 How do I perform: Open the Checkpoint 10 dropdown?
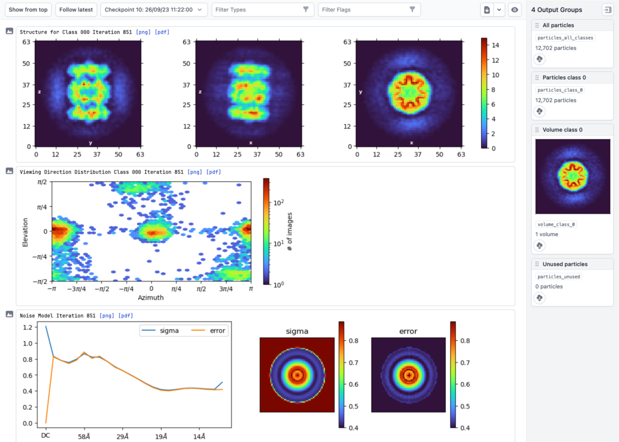click(x=154, y=10)
